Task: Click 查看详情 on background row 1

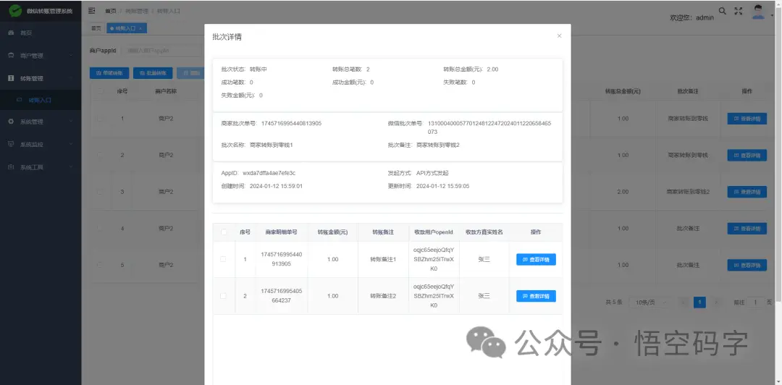Action: click(747, 119)
